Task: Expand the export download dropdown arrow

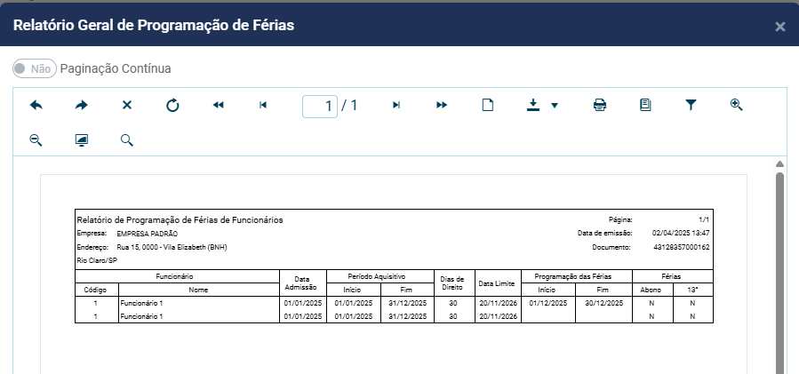Action: point(555,105)
